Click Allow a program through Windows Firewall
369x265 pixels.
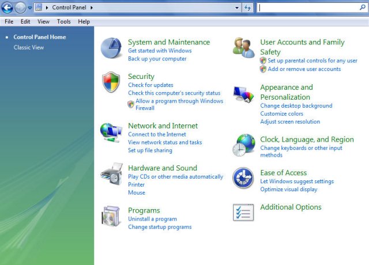179,105
